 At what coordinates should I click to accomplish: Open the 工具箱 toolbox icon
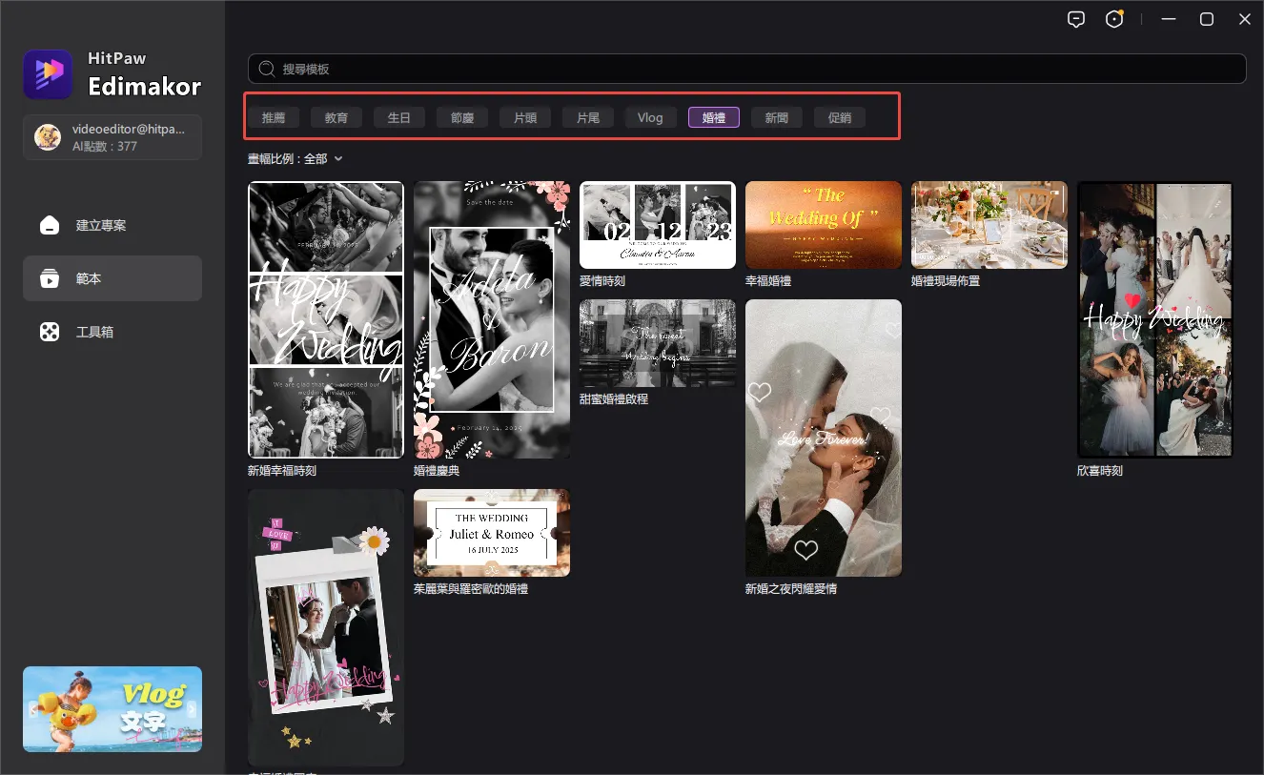coord(50,332)
